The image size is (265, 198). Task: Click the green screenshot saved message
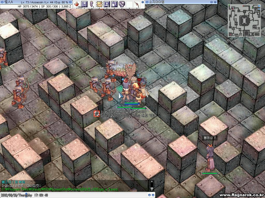[60, 189]
